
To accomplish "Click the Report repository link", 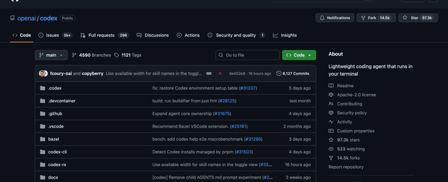I will coord(346,167).
